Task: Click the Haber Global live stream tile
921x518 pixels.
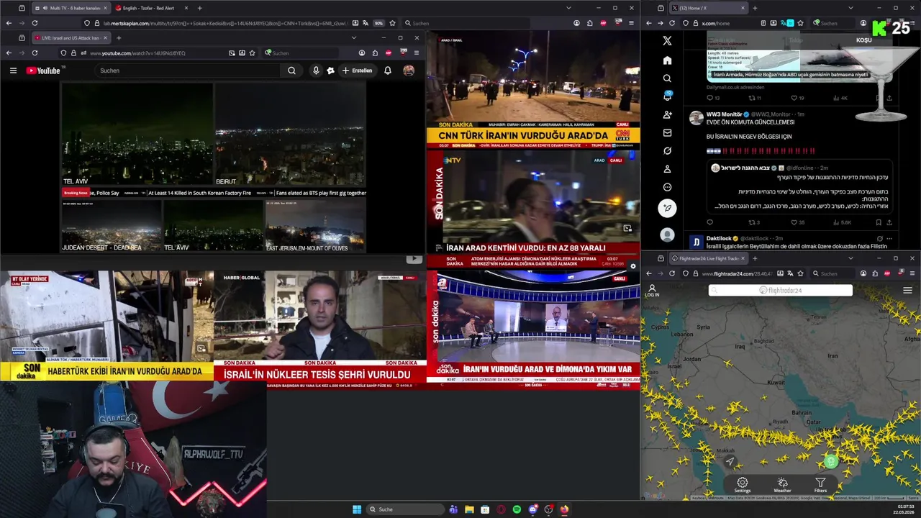Action: point(320,330)
